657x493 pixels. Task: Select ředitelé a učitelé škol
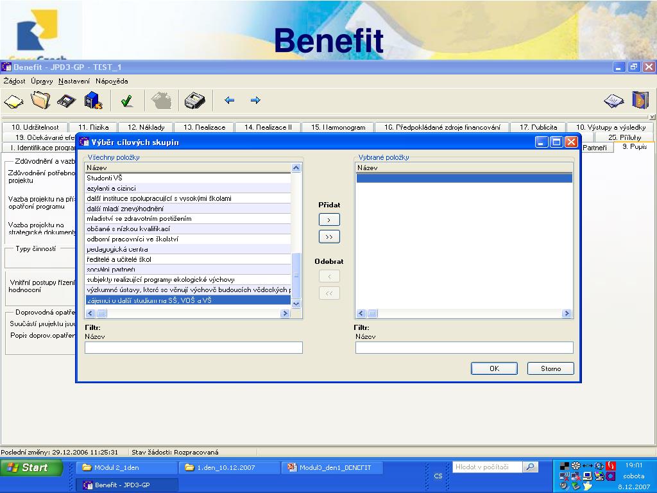tap(188, 259)
